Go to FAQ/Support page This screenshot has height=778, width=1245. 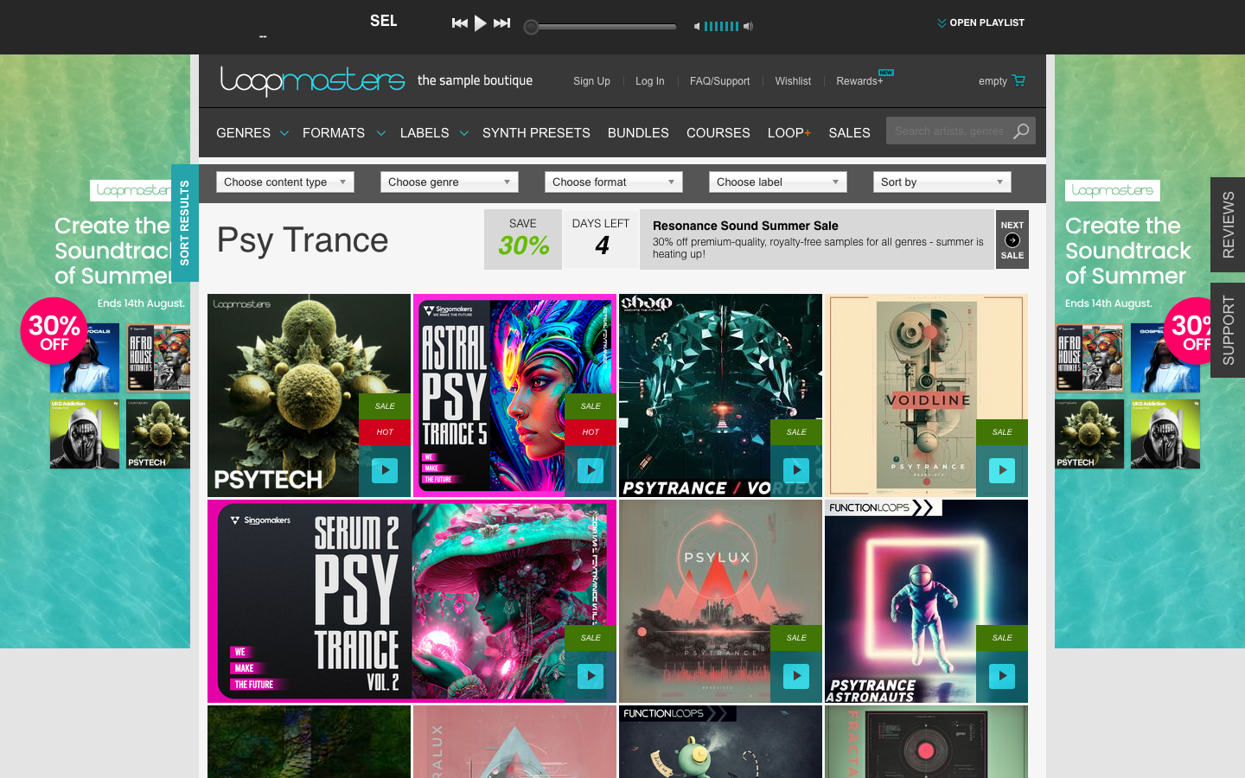(x=719, y=81)
